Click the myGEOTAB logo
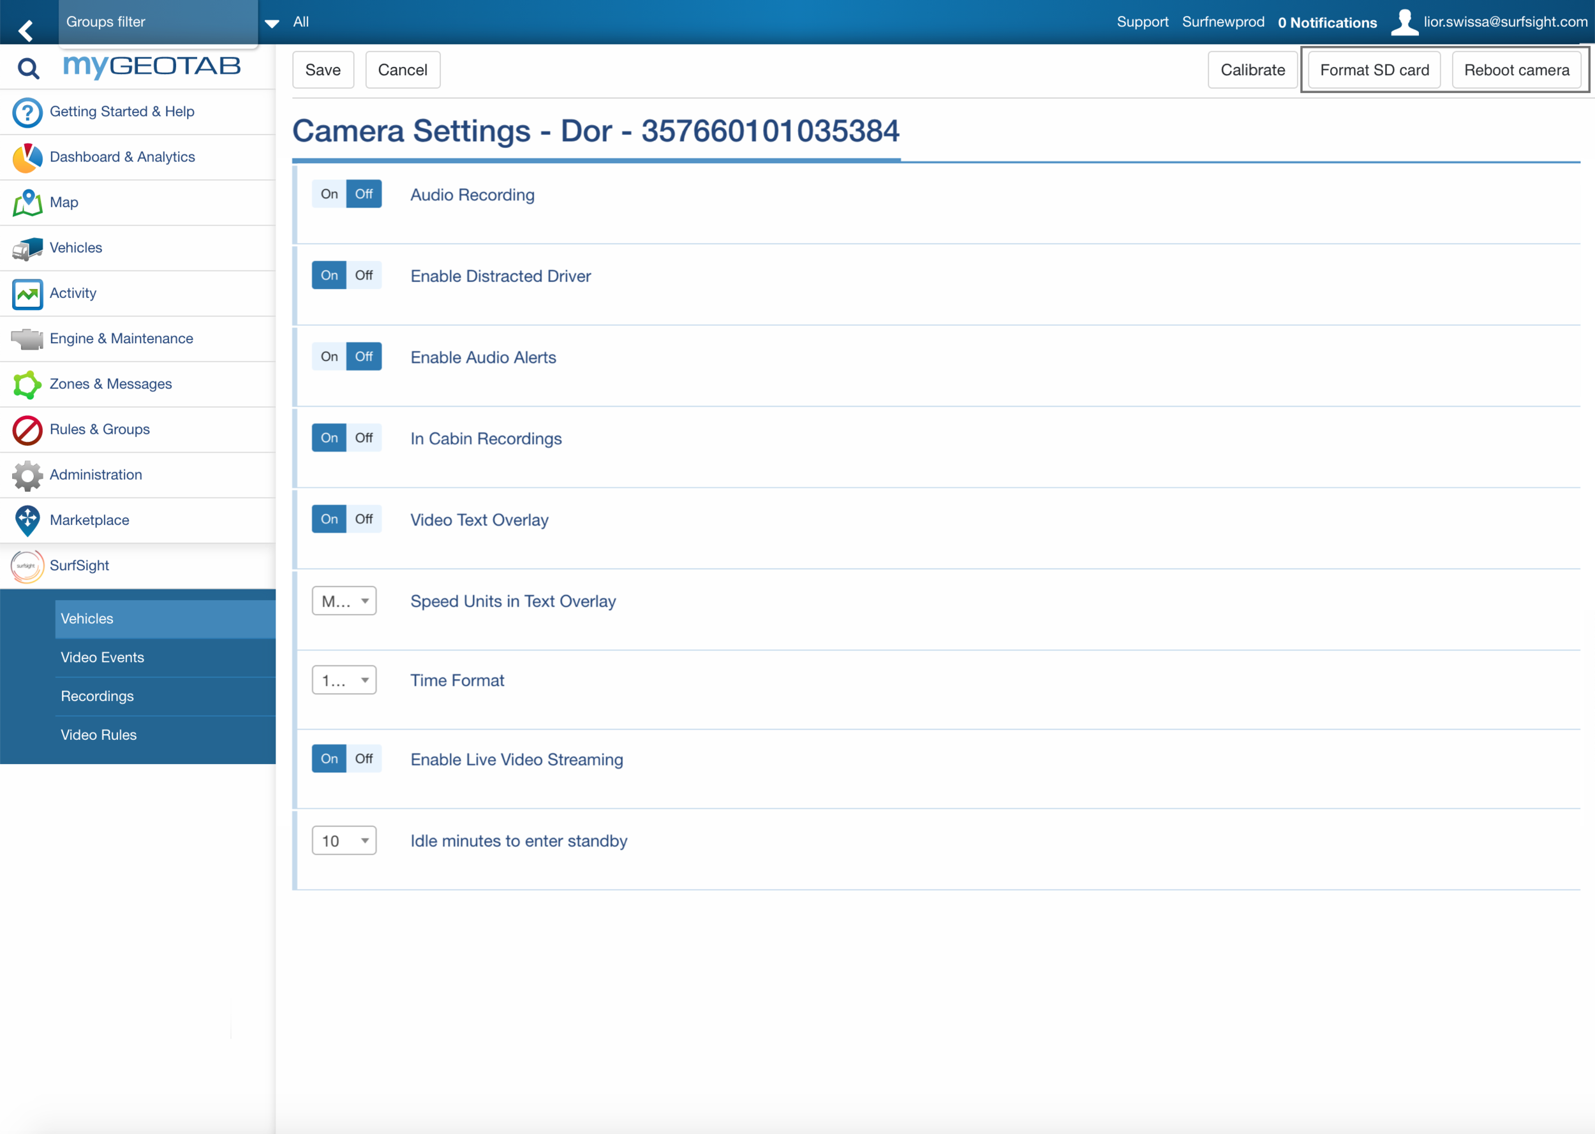This screenshot has height=1134, width=1595. [152, 66]
